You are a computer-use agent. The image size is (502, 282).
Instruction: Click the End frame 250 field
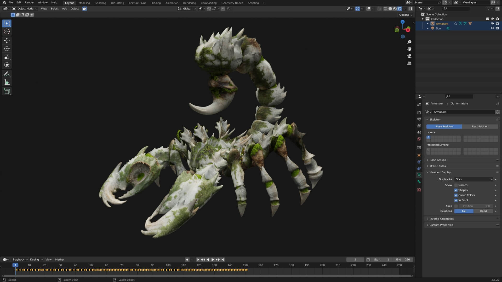[x=403, y=260]
